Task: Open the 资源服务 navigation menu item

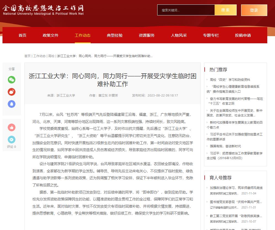Action: tap(147, 35)
